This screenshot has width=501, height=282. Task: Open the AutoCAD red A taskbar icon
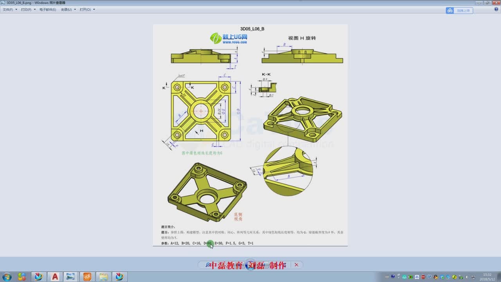tap(55, 277)
